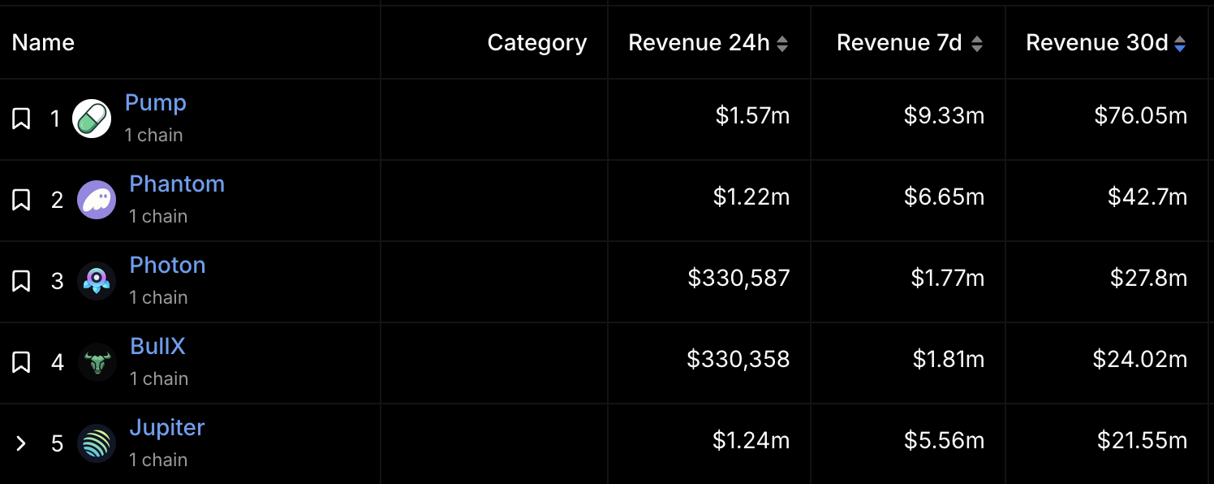
Task: Expand the Jupiter row chevron
Action: (x=20, y=443)
